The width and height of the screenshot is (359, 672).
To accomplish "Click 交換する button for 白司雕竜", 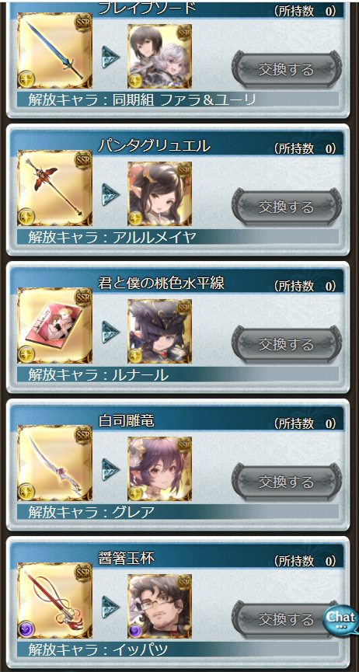I will (x=287, y=482).
